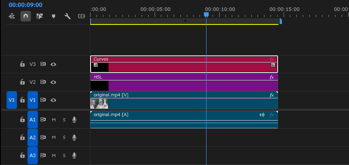Screen dimensions: 349x165
Task: Solo track A2 with the S button
Action: (x=64, y=137)
